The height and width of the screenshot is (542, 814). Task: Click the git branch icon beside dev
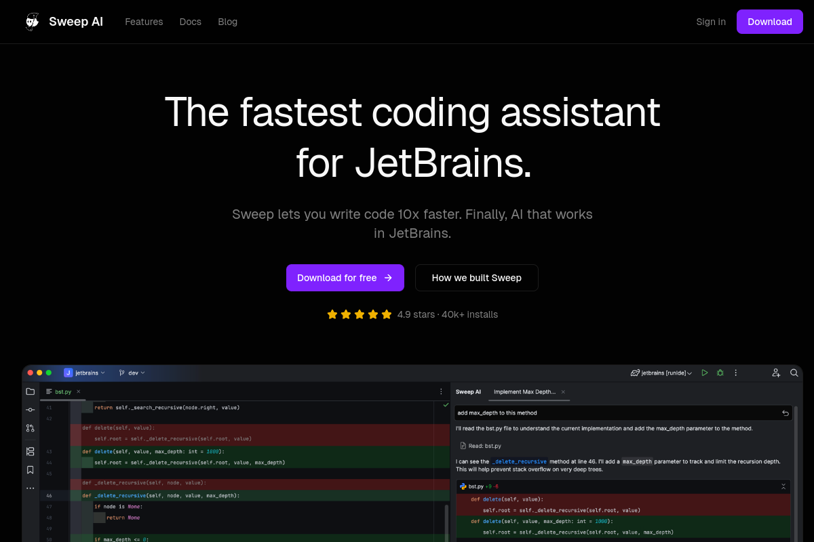tap(121, 373)
